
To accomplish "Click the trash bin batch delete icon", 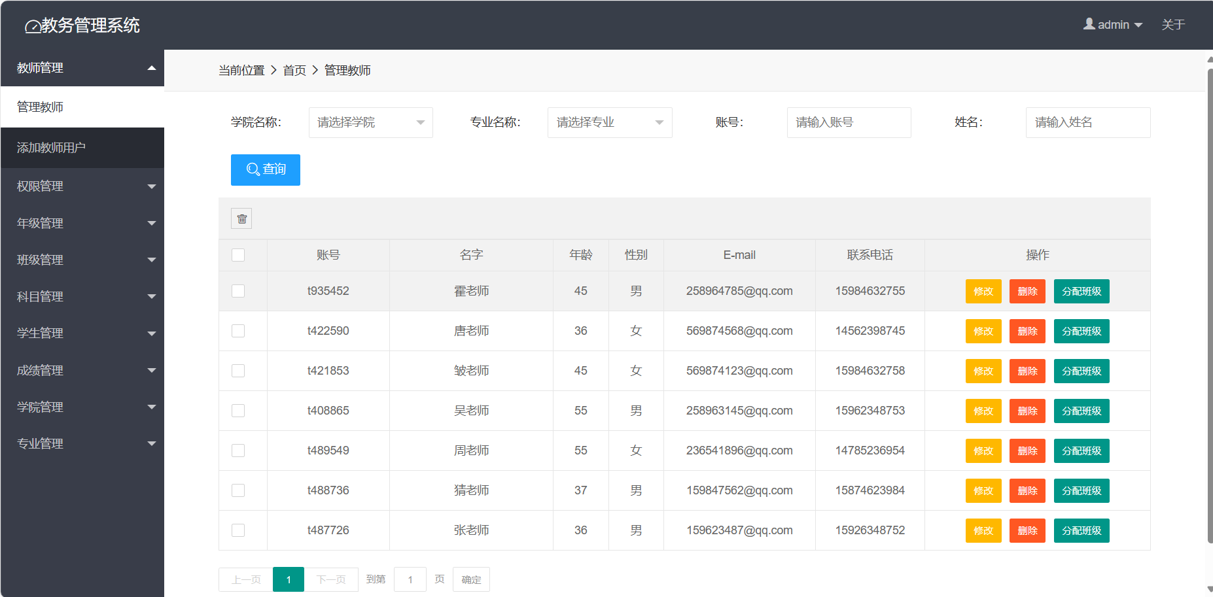I will coord(241,218).
